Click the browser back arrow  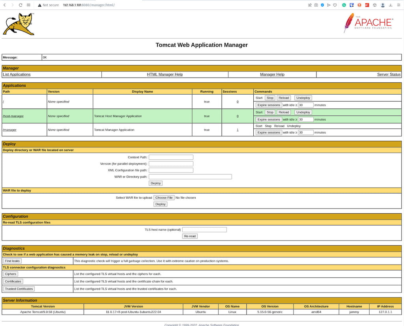point(5,5)
